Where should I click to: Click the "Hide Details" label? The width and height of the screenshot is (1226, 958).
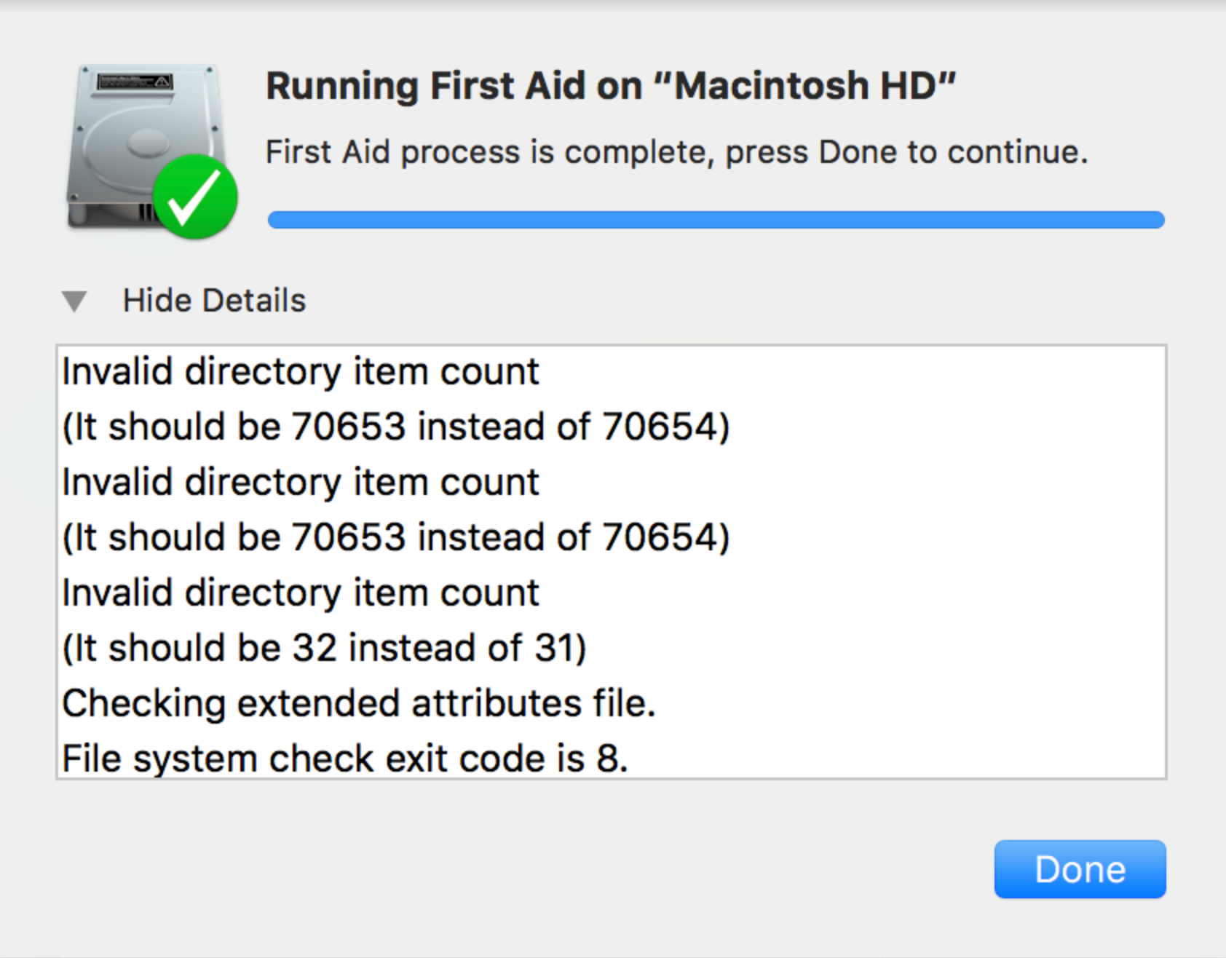coord(214,301)
